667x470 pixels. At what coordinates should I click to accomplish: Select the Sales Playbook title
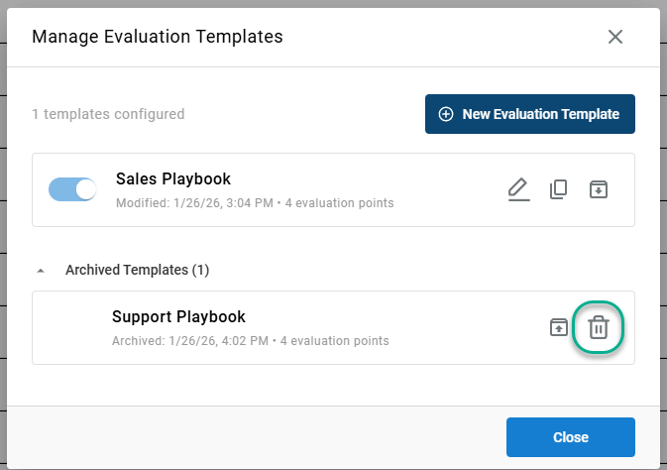173,179
